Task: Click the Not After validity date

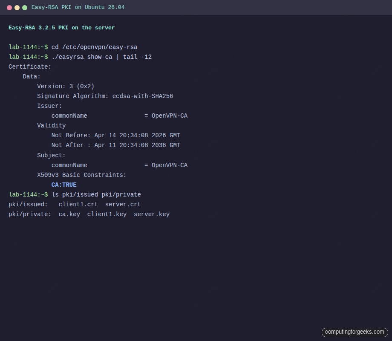Action: [115, 145]
